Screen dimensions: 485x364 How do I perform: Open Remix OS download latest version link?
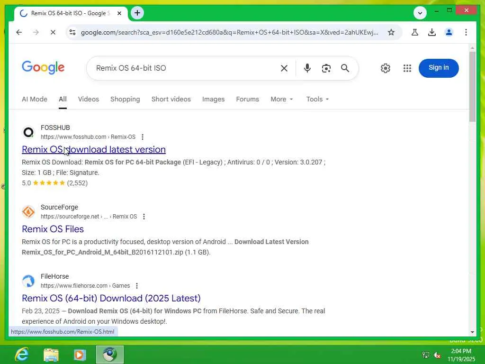[x=94, y=149]
